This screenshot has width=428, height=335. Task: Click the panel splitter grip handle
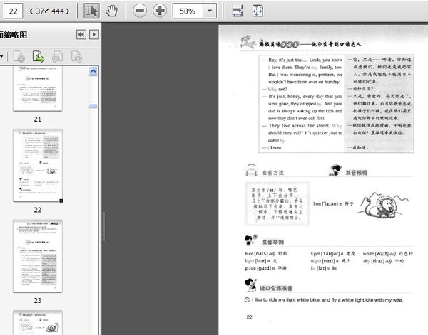click(103, 226)
